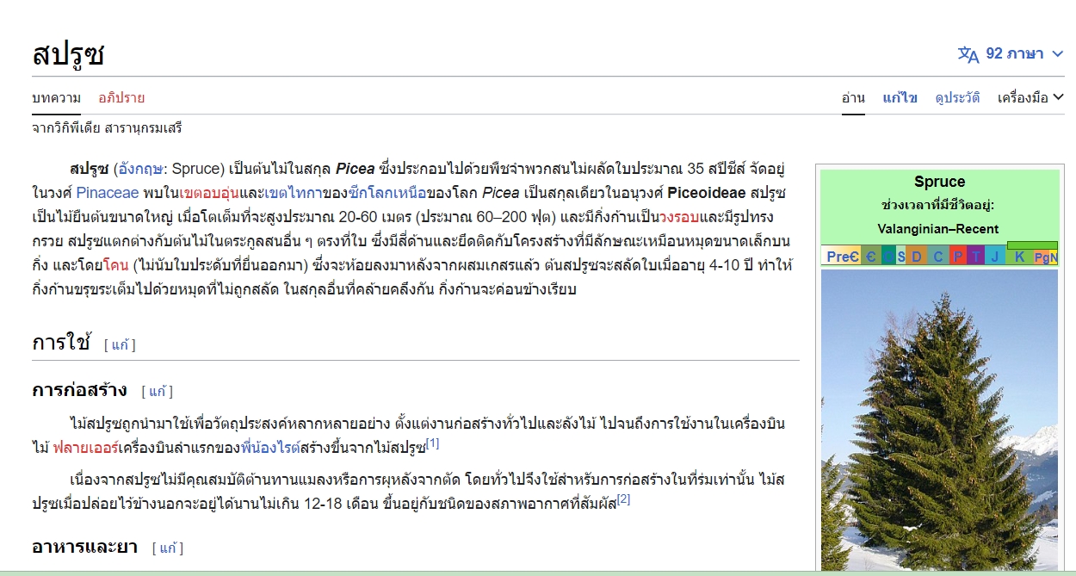This screenshot has height=576, width=1076.
Task: Select the อ่าน read tab
Action: coord(853,97)
